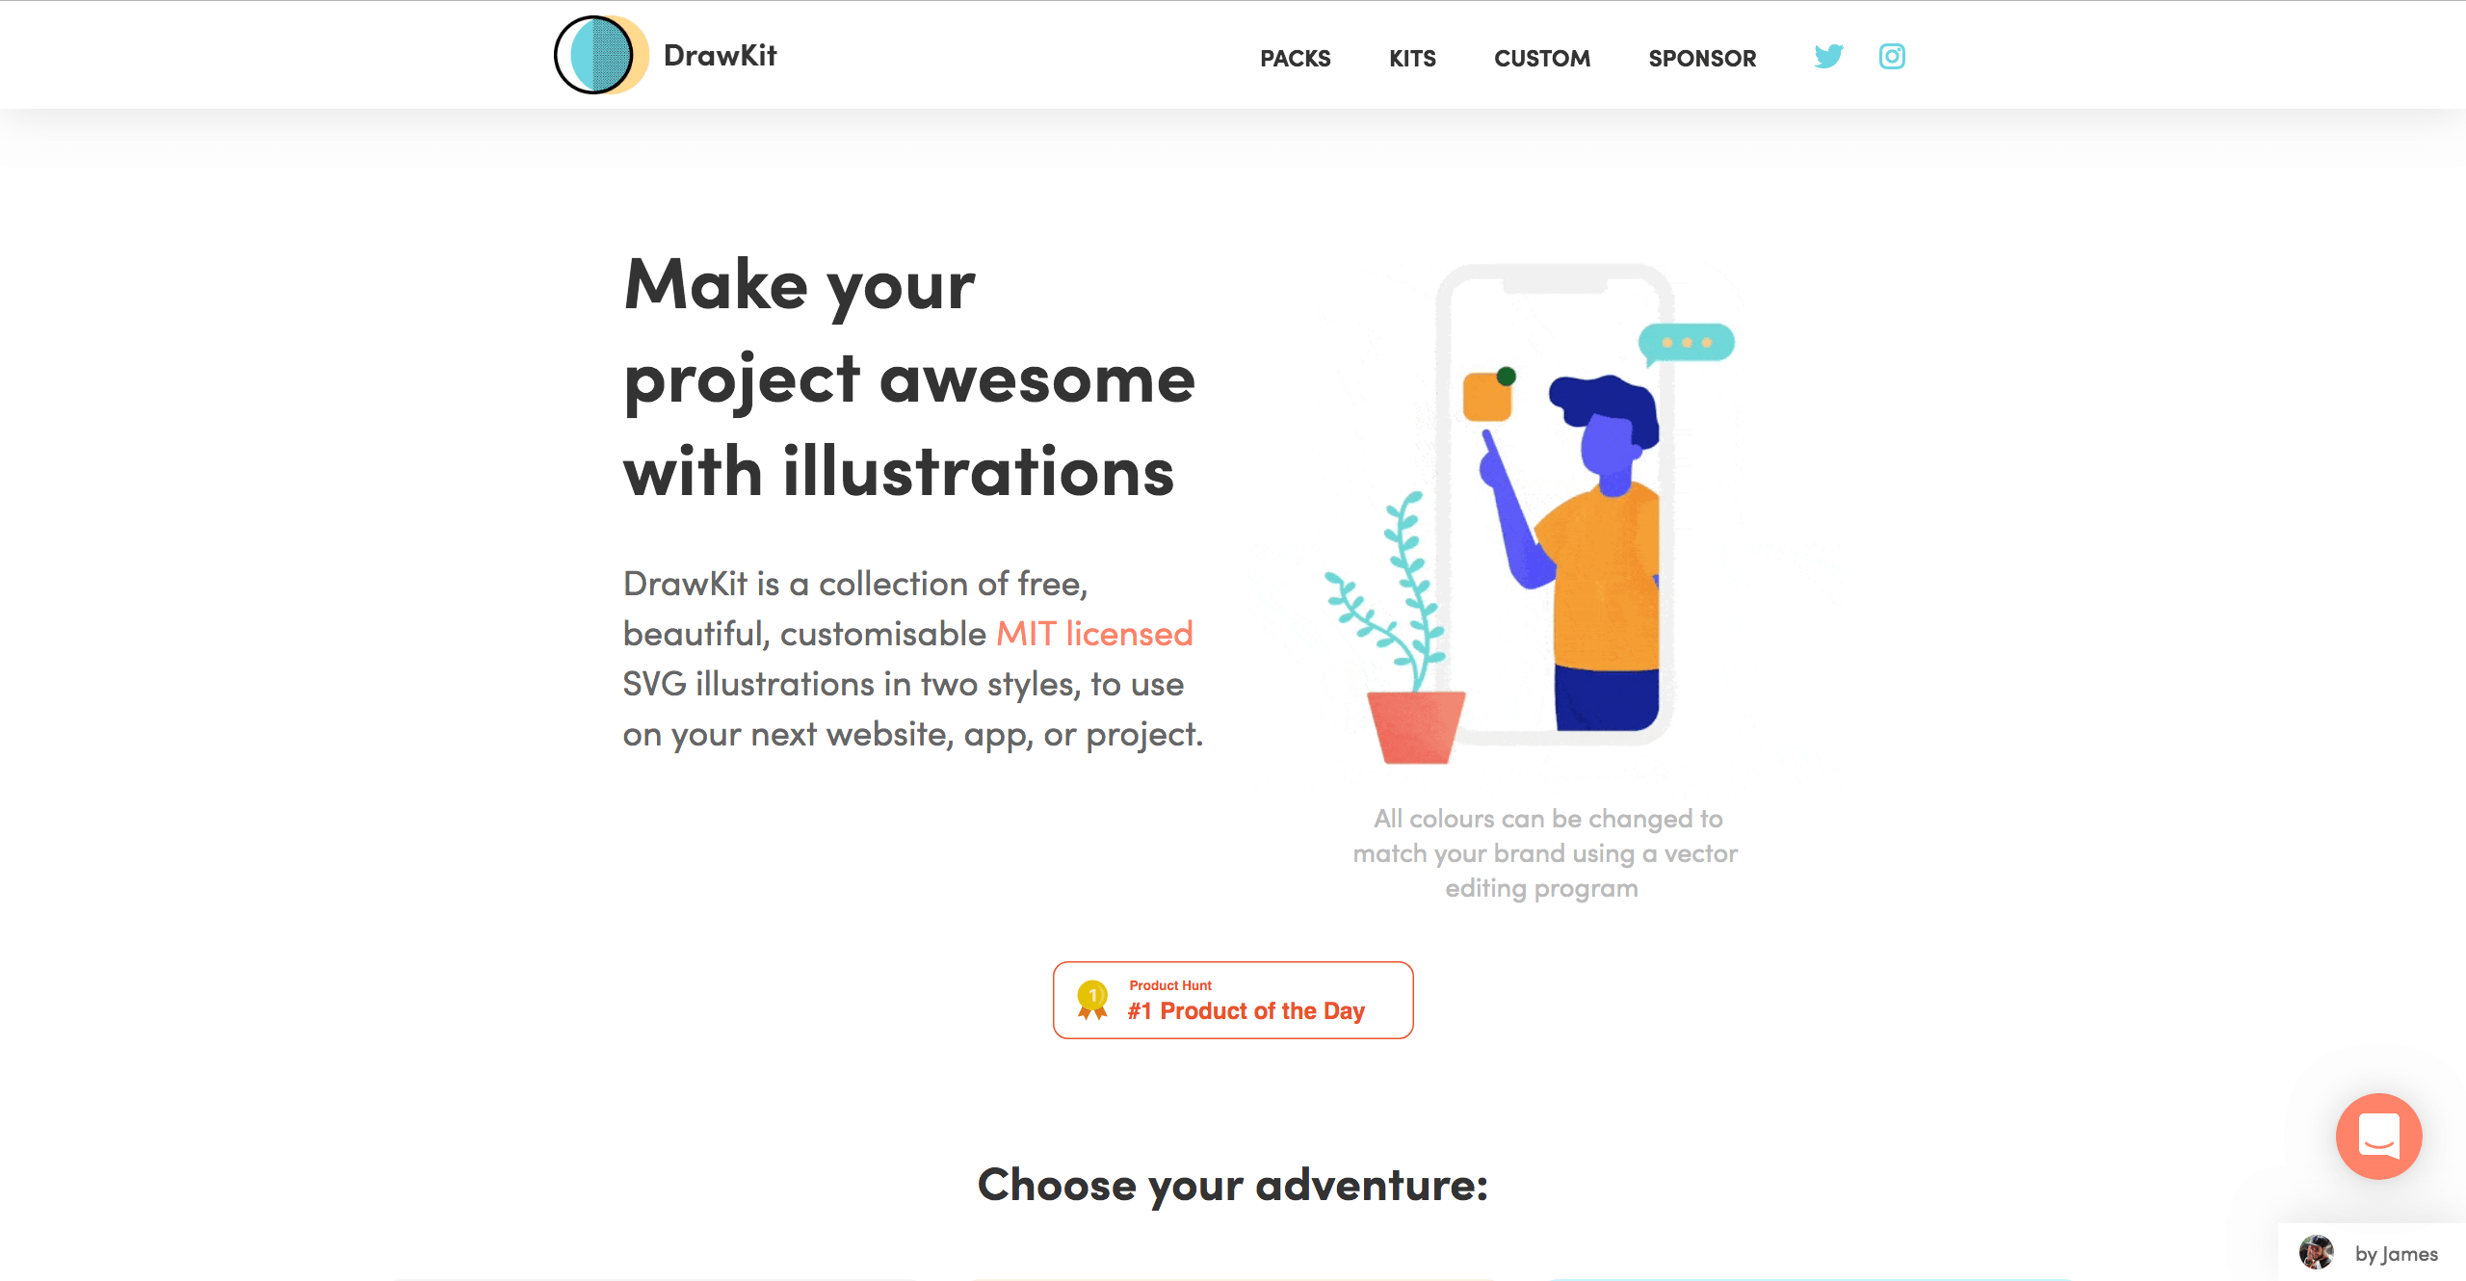Open the PACKS navigation menu item

[1299, 57]
